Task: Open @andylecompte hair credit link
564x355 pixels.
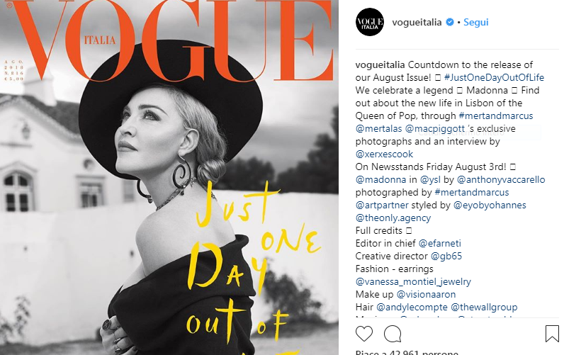Action: click(412, 307)
